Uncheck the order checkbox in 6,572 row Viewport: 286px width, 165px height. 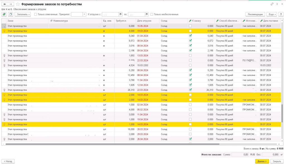(190, 41)
